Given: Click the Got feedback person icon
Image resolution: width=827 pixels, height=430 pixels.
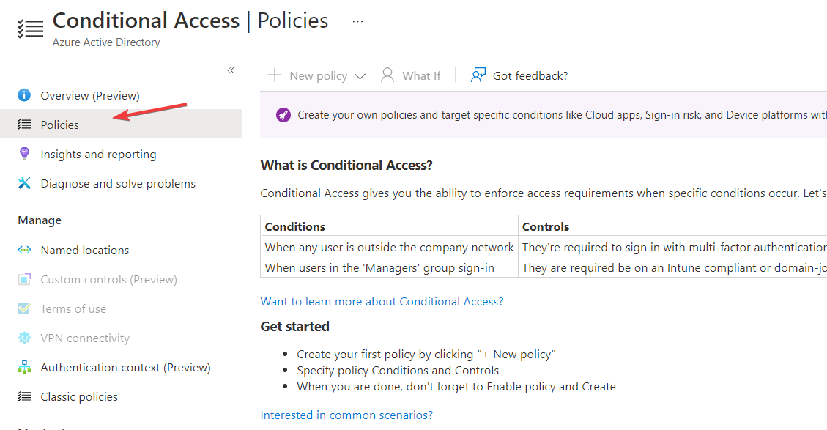Looking at the screenshot, I should point(478,75).
